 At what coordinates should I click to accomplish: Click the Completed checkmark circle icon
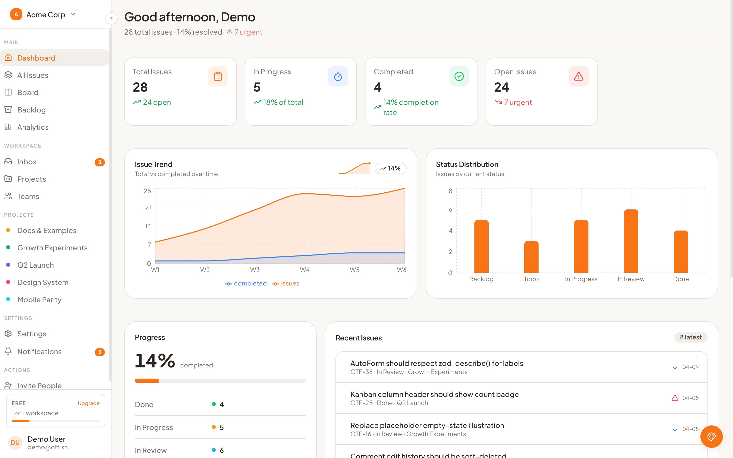459,76
